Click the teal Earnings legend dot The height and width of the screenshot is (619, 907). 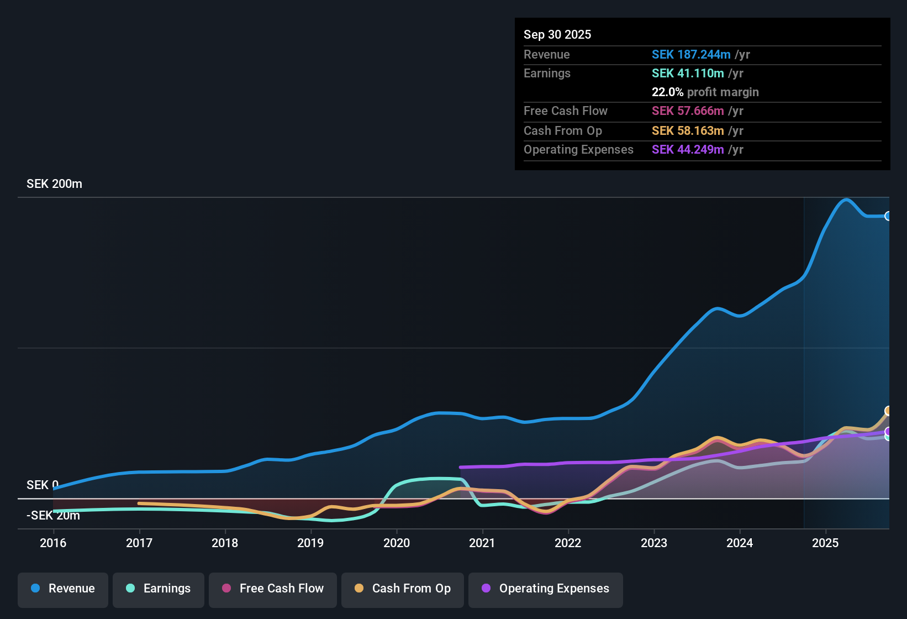[130, 589]
